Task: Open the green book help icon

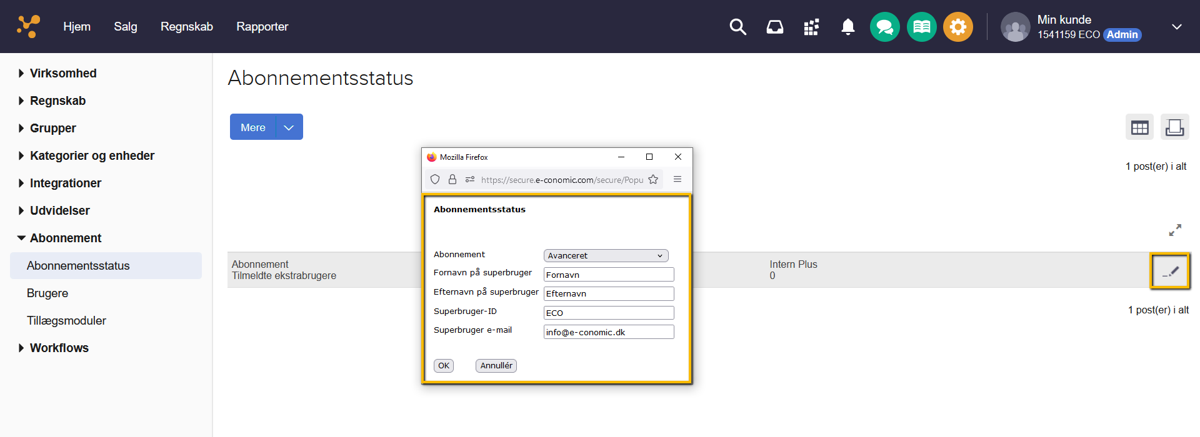Action: click(921, 27)
